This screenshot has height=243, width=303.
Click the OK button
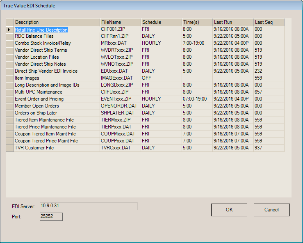pos(229,210)
